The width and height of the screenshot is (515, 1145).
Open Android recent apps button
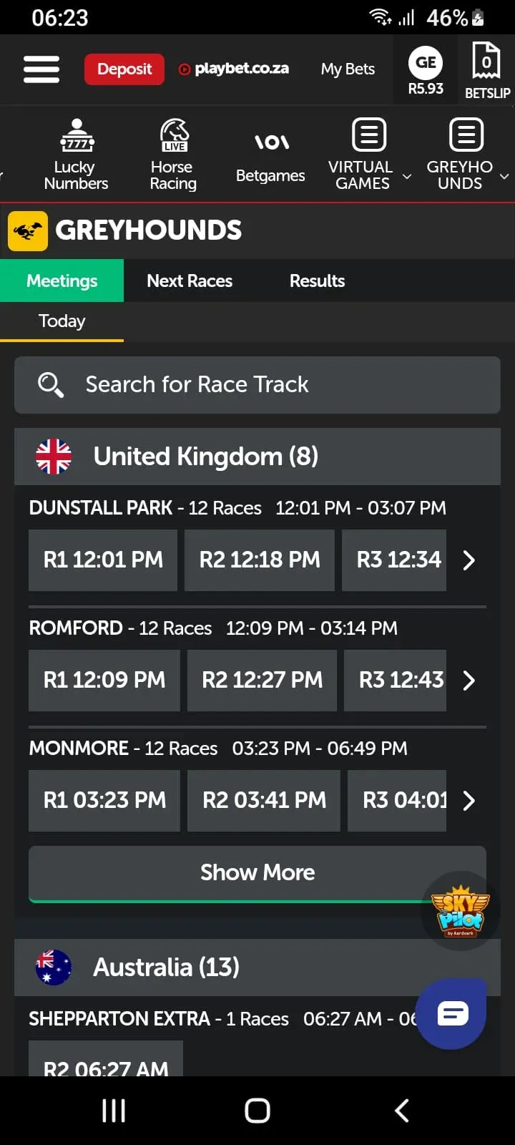[x=114, y=1111]
